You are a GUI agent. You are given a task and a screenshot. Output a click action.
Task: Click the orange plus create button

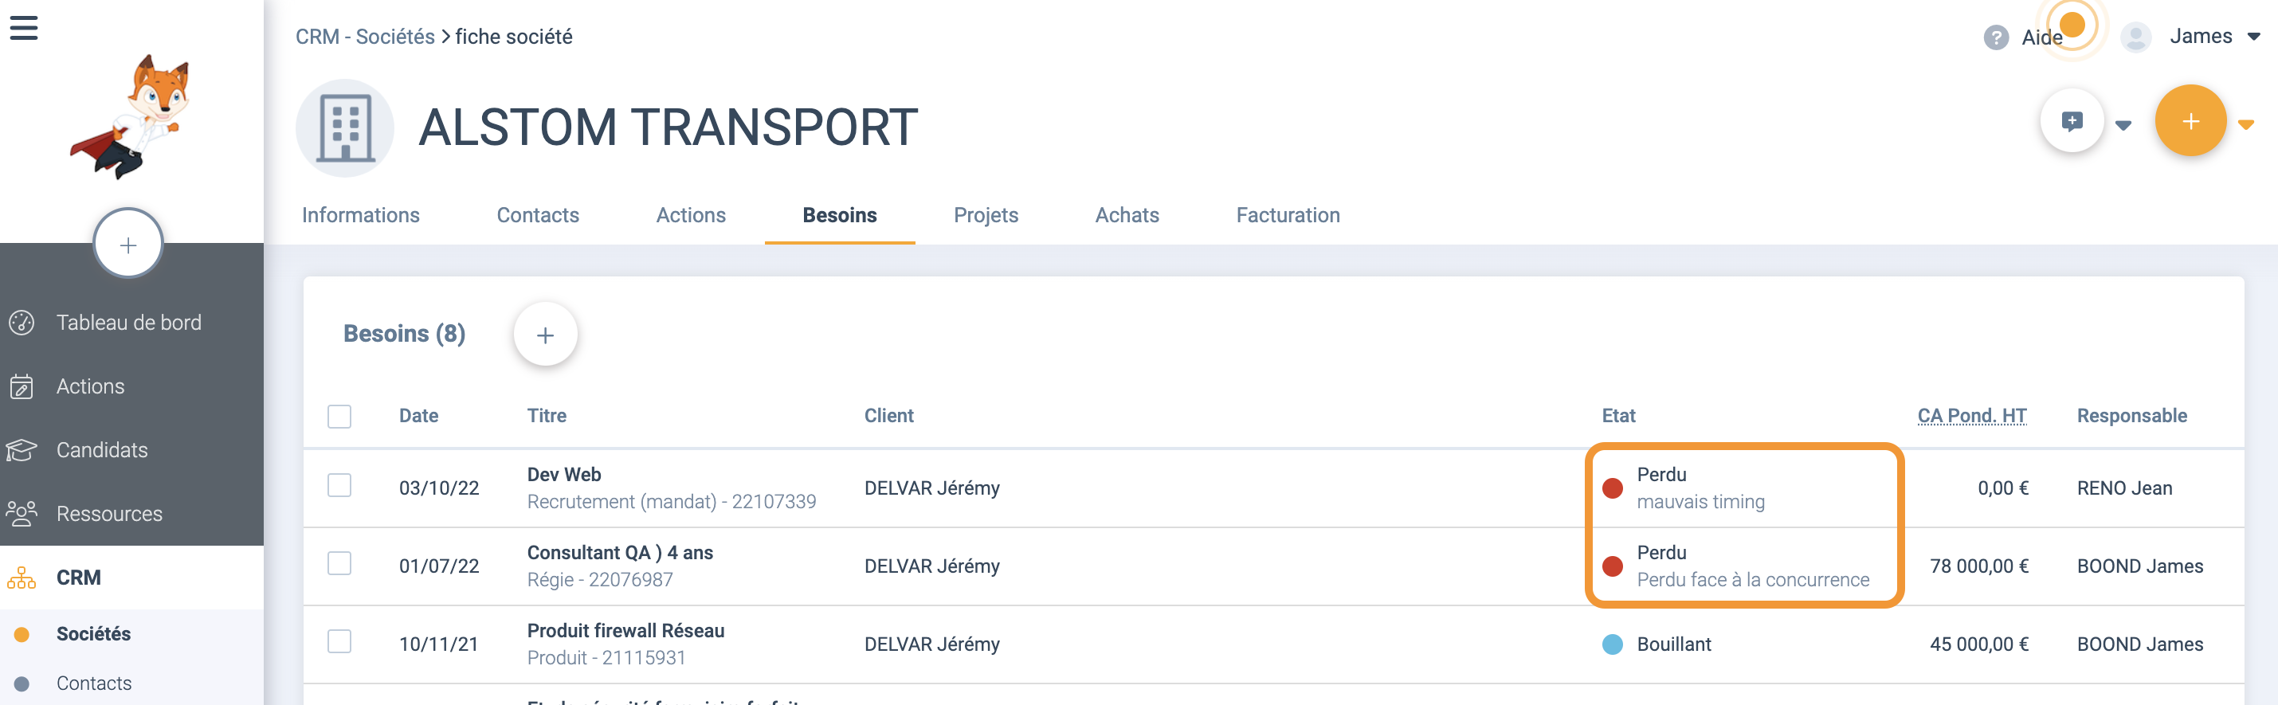click(x=2190, y=121)
